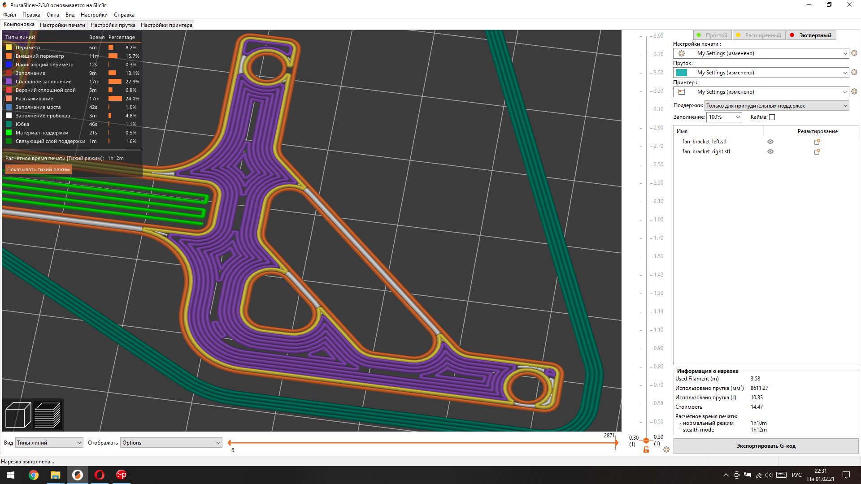The image size is (861, 484).
Task: Toggle Разглаживание legend color box
Action: [9, 99]
